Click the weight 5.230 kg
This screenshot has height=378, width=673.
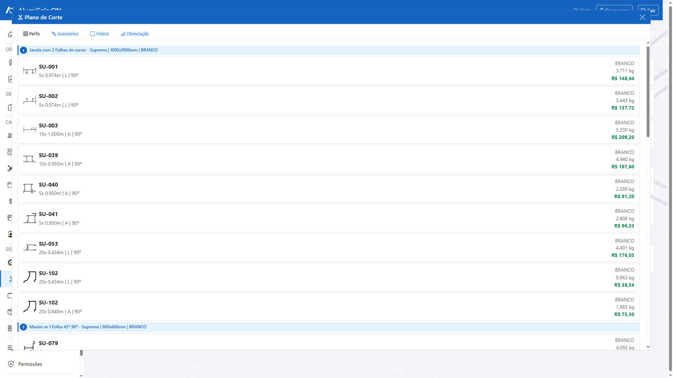click(625, 130)
